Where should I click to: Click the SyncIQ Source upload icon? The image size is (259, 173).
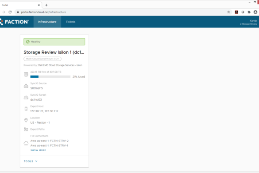tap(26, 86)
